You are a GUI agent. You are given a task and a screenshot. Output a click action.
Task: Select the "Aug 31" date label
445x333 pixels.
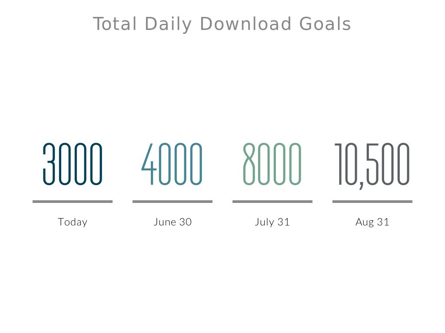[x=372, y=222]
